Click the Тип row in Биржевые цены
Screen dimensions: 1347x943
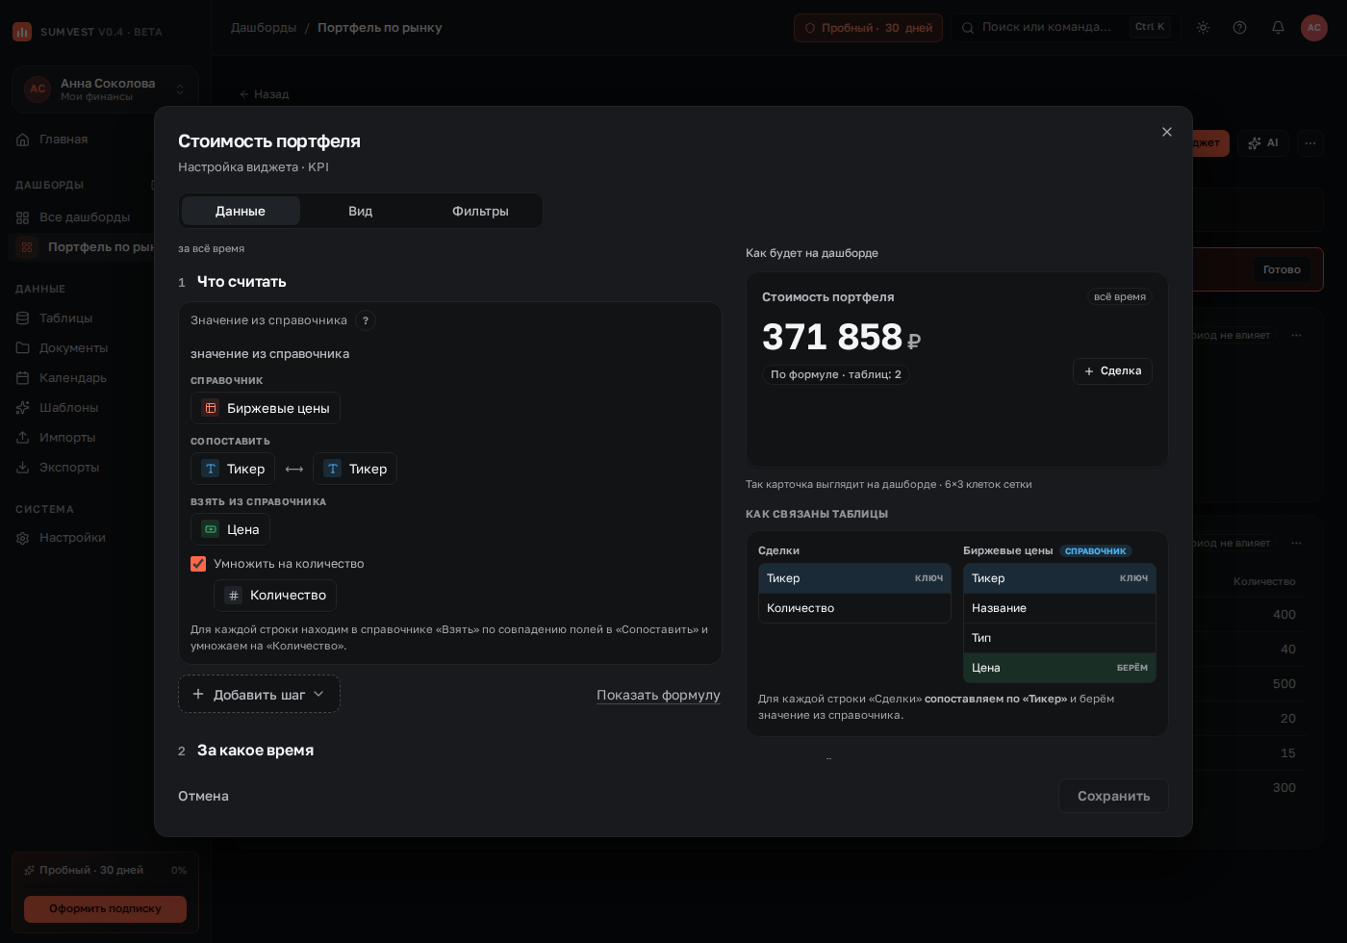point(1059,638)
